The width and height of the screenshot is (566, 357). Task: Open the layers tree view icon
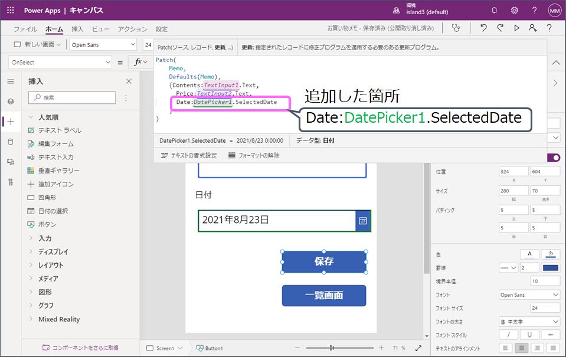11,101
